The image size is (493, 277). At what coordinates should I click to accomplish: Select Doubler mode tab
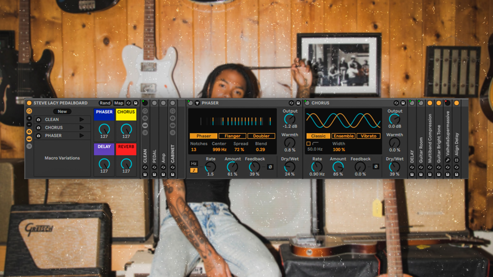261,136
